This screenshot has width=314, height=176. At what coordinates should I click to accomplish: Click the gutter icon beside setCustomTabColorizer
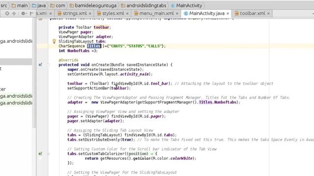(x=40, y=154)
